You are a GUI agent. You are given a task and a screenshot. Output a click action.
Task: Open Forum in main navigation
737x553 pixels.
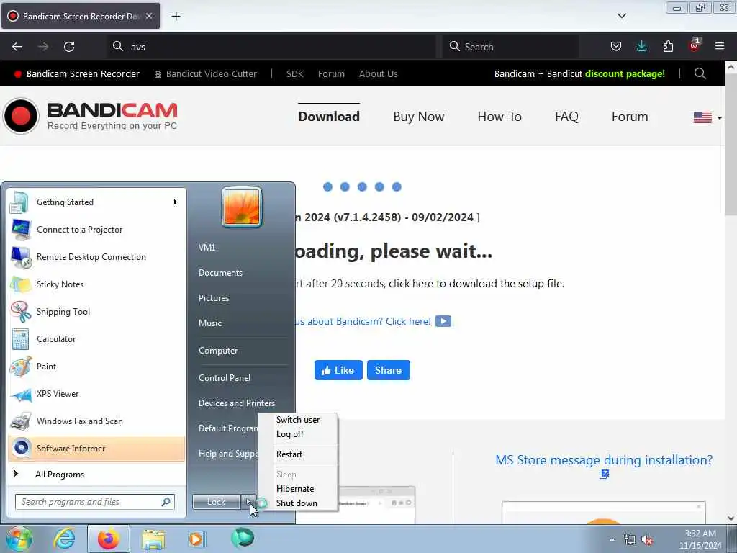629,117
